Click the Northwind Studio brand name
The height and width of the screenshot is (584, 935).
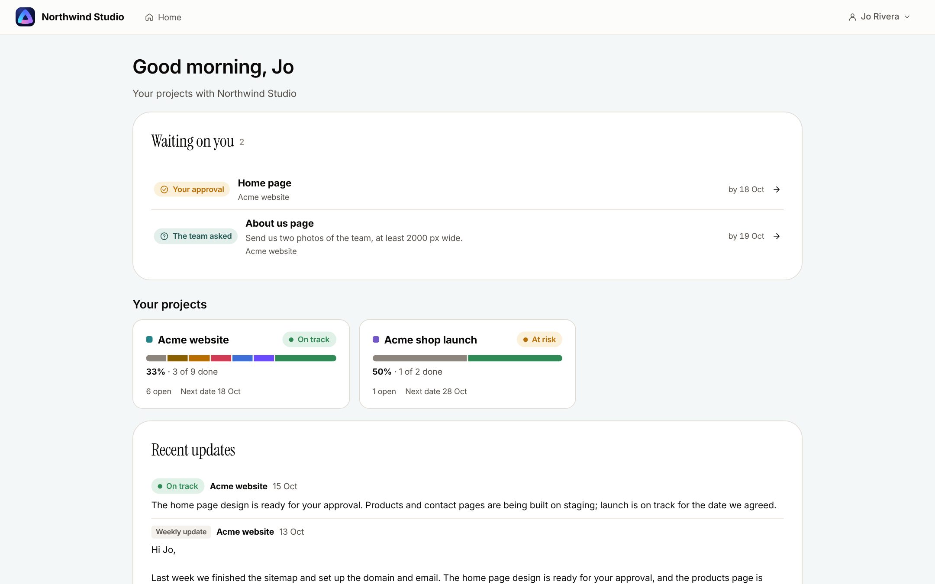tap(83, 17)
